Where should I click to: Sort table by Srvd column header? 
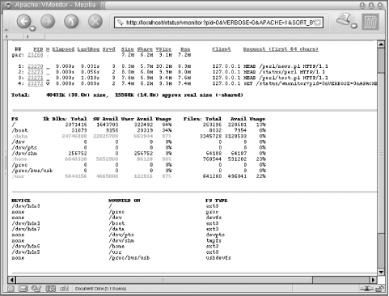click(108, 49)
